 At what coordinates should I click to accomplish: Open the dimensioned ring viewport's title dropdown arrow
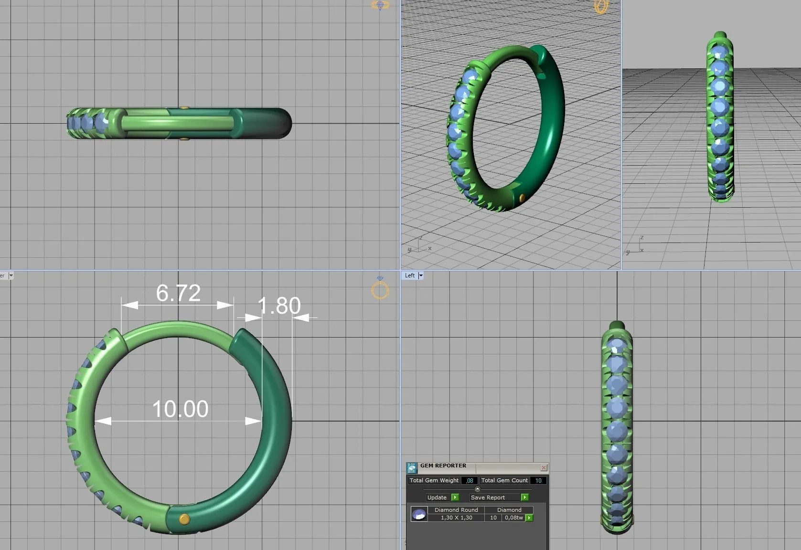point(11,275)
